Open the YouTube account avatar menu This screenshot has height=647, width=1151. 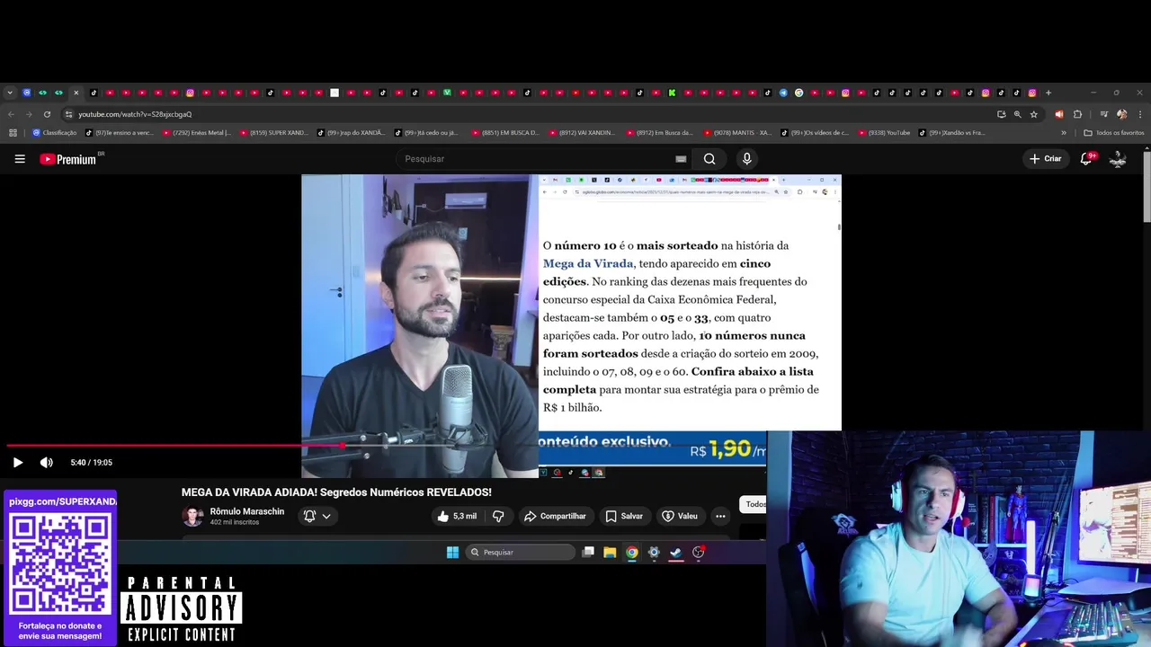(1118, 159)
